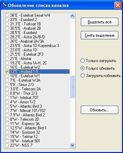
Task: Choose the Загрузить+обновить radio option
Action: tap(82, 76)
